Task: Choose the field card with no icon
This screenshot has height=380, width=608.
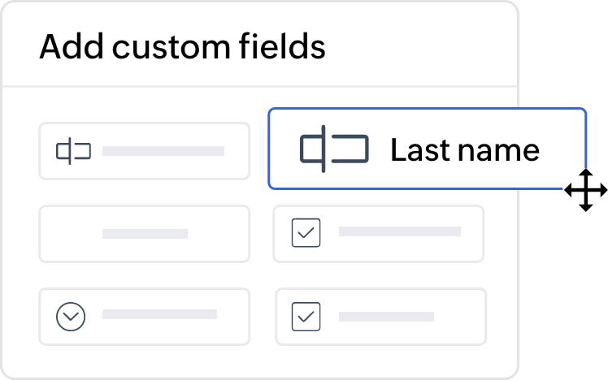Action: pyautogui.click(x=144, y=234)
